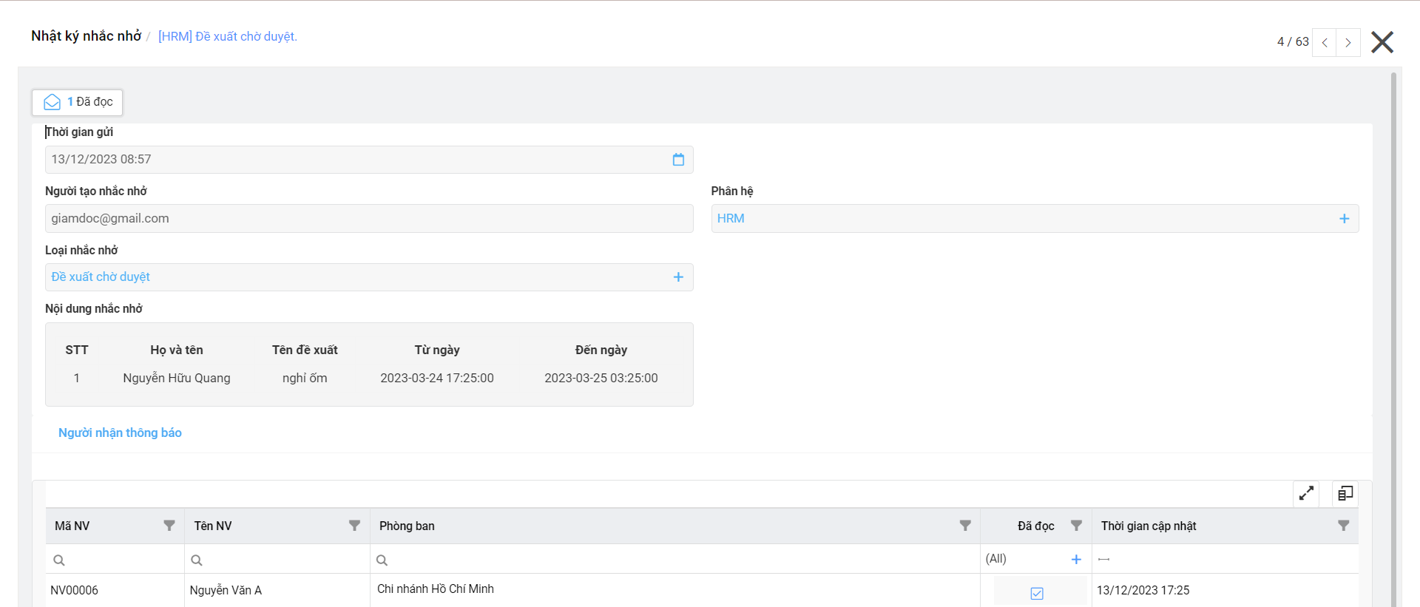Click end date 2023-03-25 03:25:00
This screenshot has width=1420, height=607.
tap(601, 379)
